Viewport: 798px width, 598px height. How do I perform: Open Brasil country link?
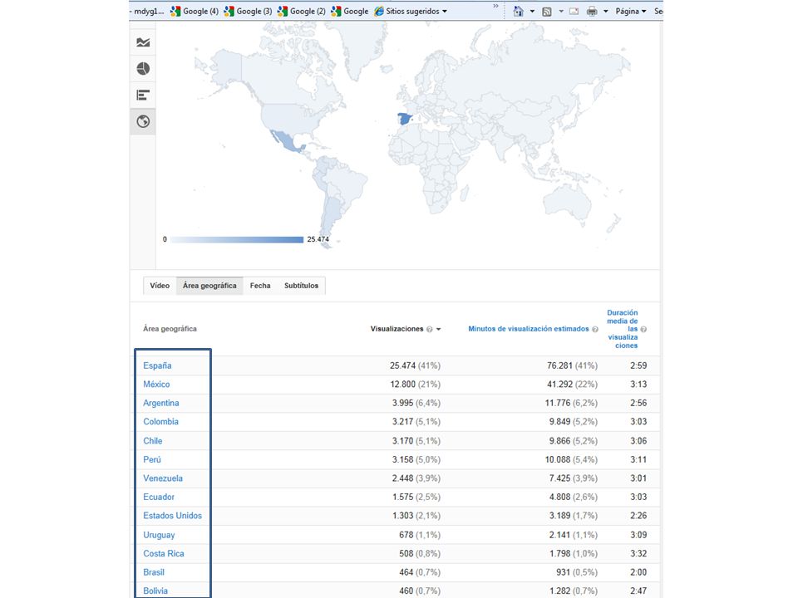pyautogui.click(x=154, y=572)
